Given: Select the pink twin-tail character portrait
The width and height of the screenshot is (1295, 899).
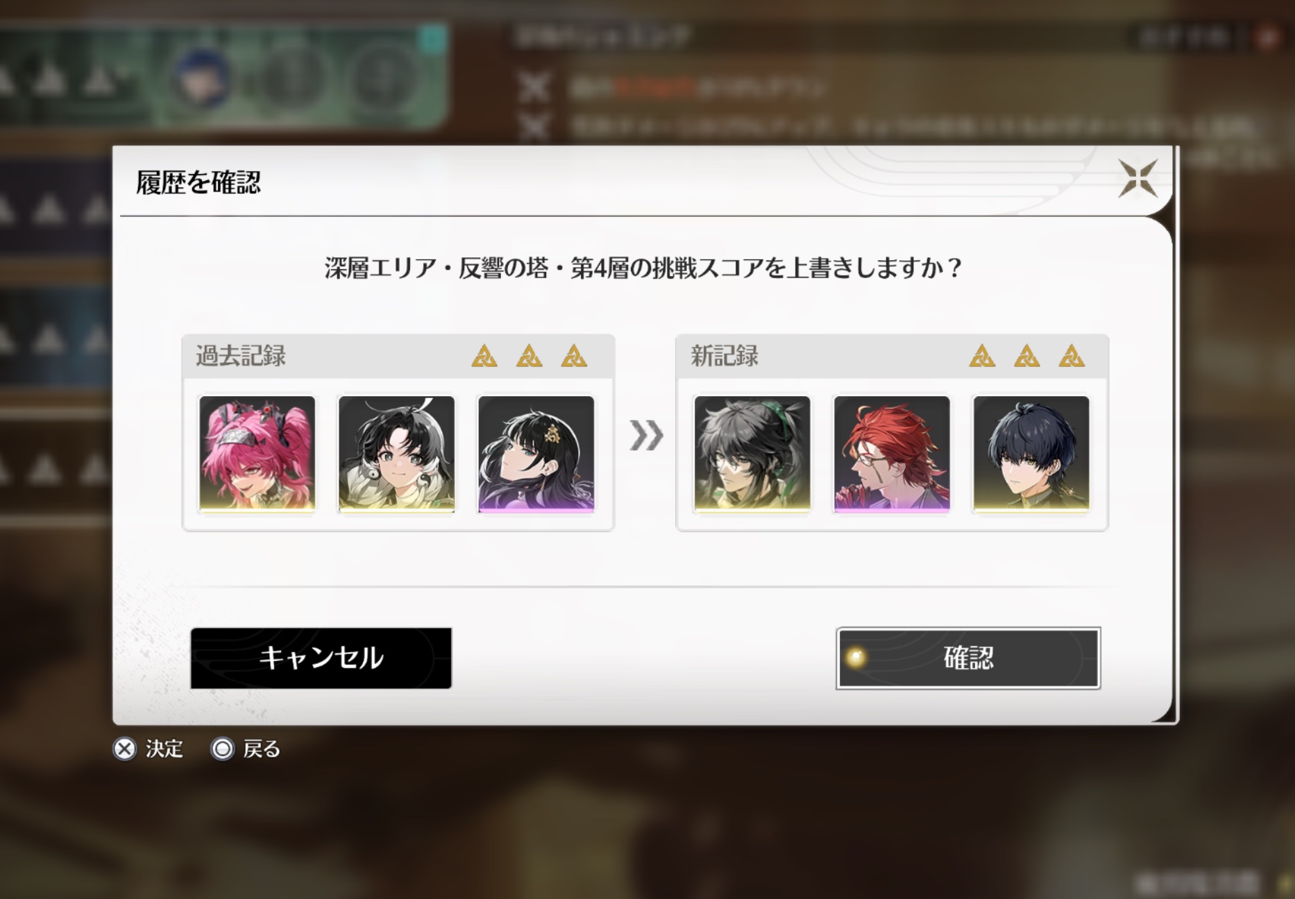Looking at the screenshot, I should coord(257,454).
